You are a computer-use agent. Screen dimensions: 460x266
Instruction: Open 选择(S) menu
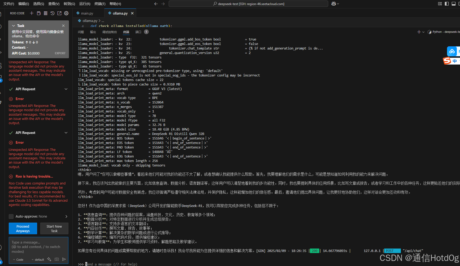coord(39,4)
